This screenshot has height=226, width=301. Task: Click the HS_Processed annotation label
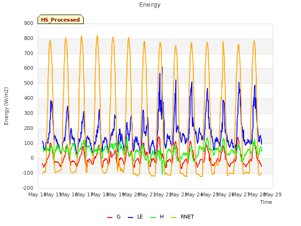[61, 19]
